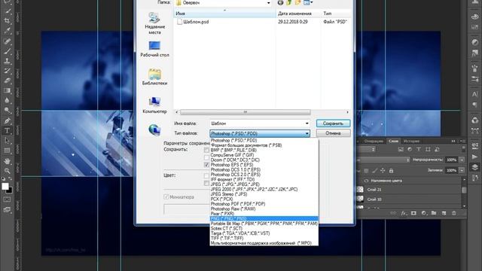
Task: Toggle the checked save option checkbox
Action: (206, 165)
